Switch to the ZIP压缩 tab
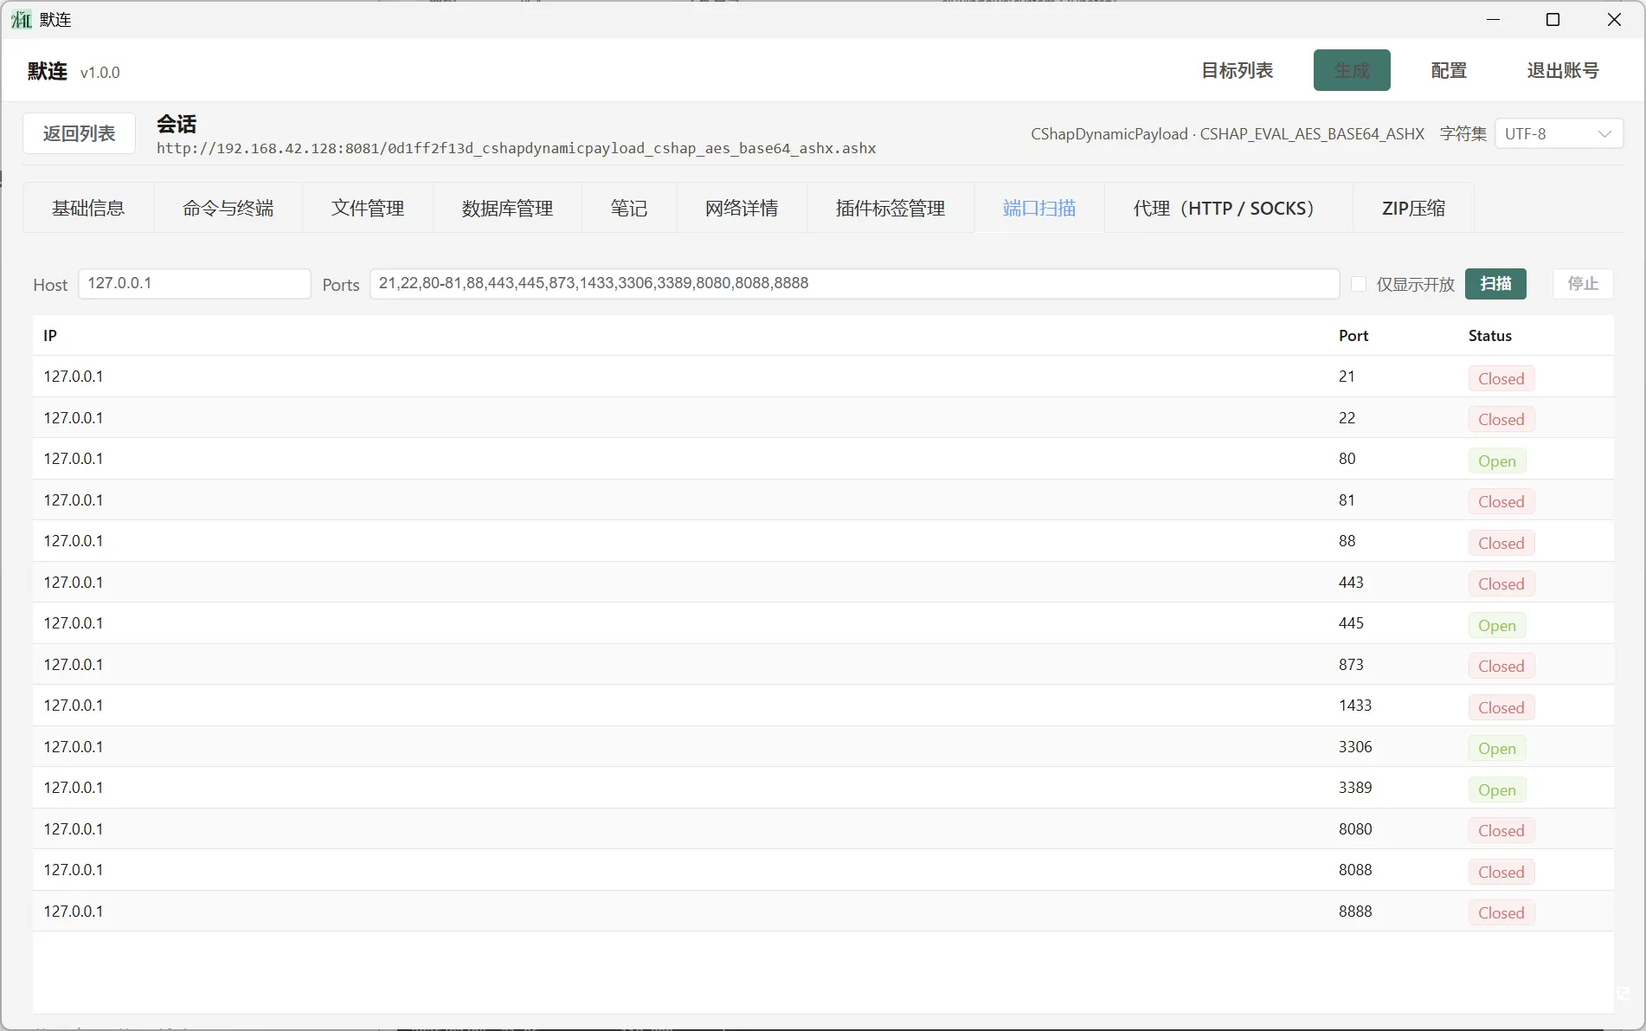 (x=1412, y=208)
